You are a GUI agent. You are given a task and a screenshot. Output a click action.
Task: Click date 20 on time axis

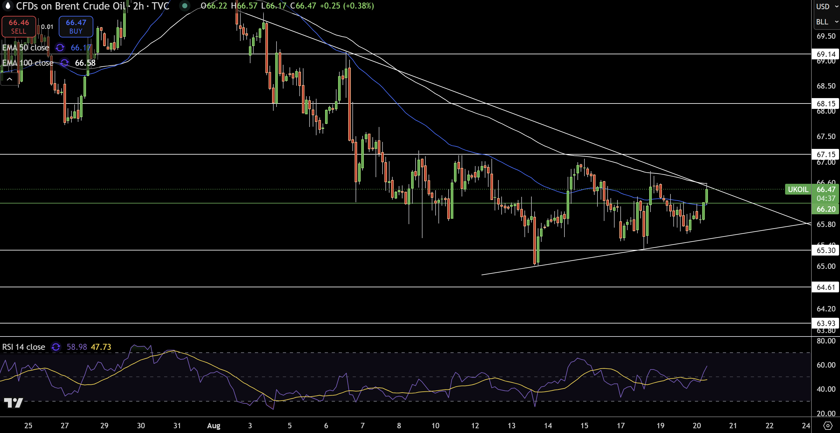click(697, 425)
